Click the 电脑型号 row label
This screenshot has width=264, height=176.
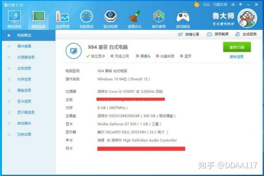click(73, 71)
